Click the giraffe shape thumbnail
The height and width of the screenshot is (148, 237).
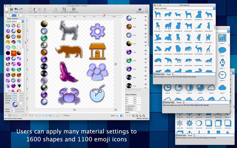point(209,49)
